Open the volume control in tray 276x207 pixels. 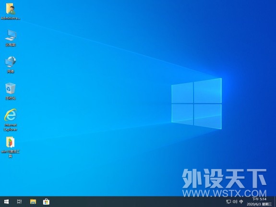point(235,202)
